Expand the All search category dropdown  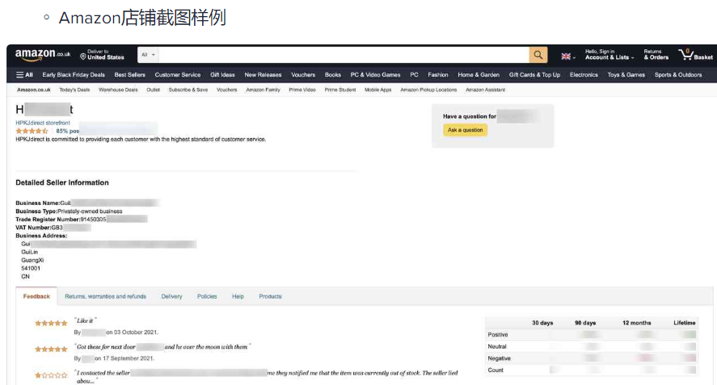coord(148,55)
